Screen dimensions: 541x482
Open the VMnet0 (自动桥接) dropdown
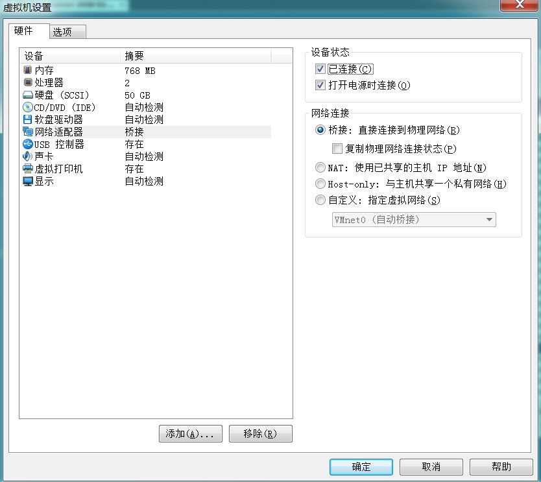point(414,220)
